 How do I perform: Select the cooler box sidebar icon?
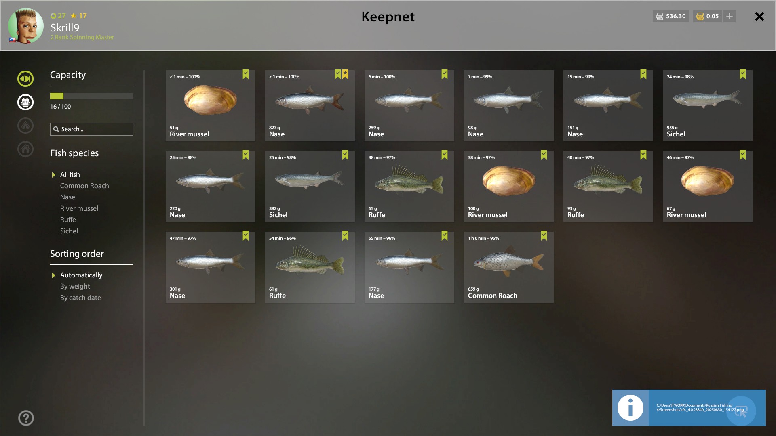[25, 102]
